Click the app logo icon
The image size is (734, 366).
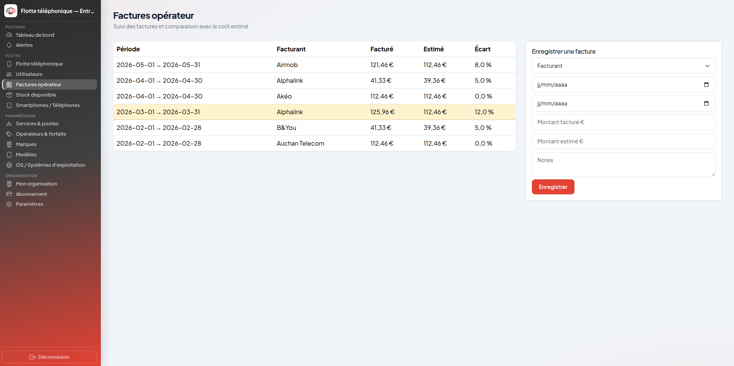point(11,11)
